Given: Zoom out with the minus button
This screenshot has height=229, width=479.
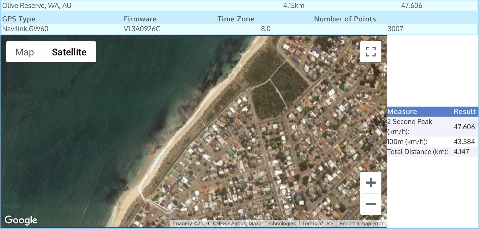Looking at the screenshot, I should 371,204.
